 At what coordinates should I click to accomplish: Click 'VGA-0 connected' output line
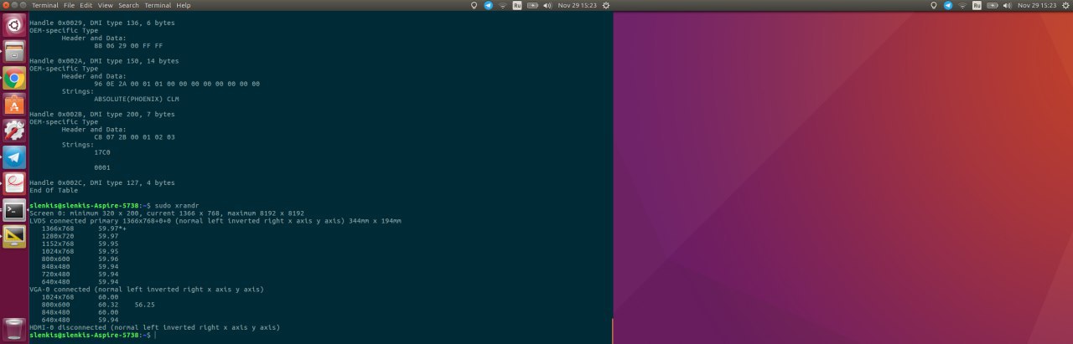[147, 289]
